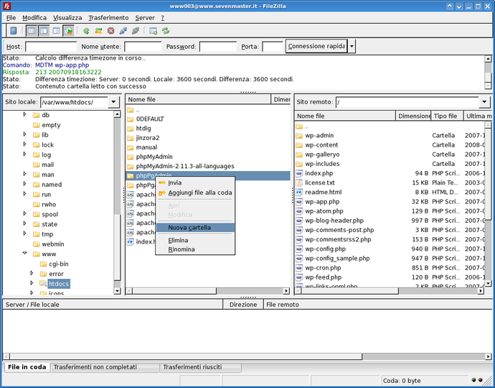The width and height of the screenshot is (495, 388).
Task: Open the Connessione rapida history dropdown arrow
Action: coord(352,47)
